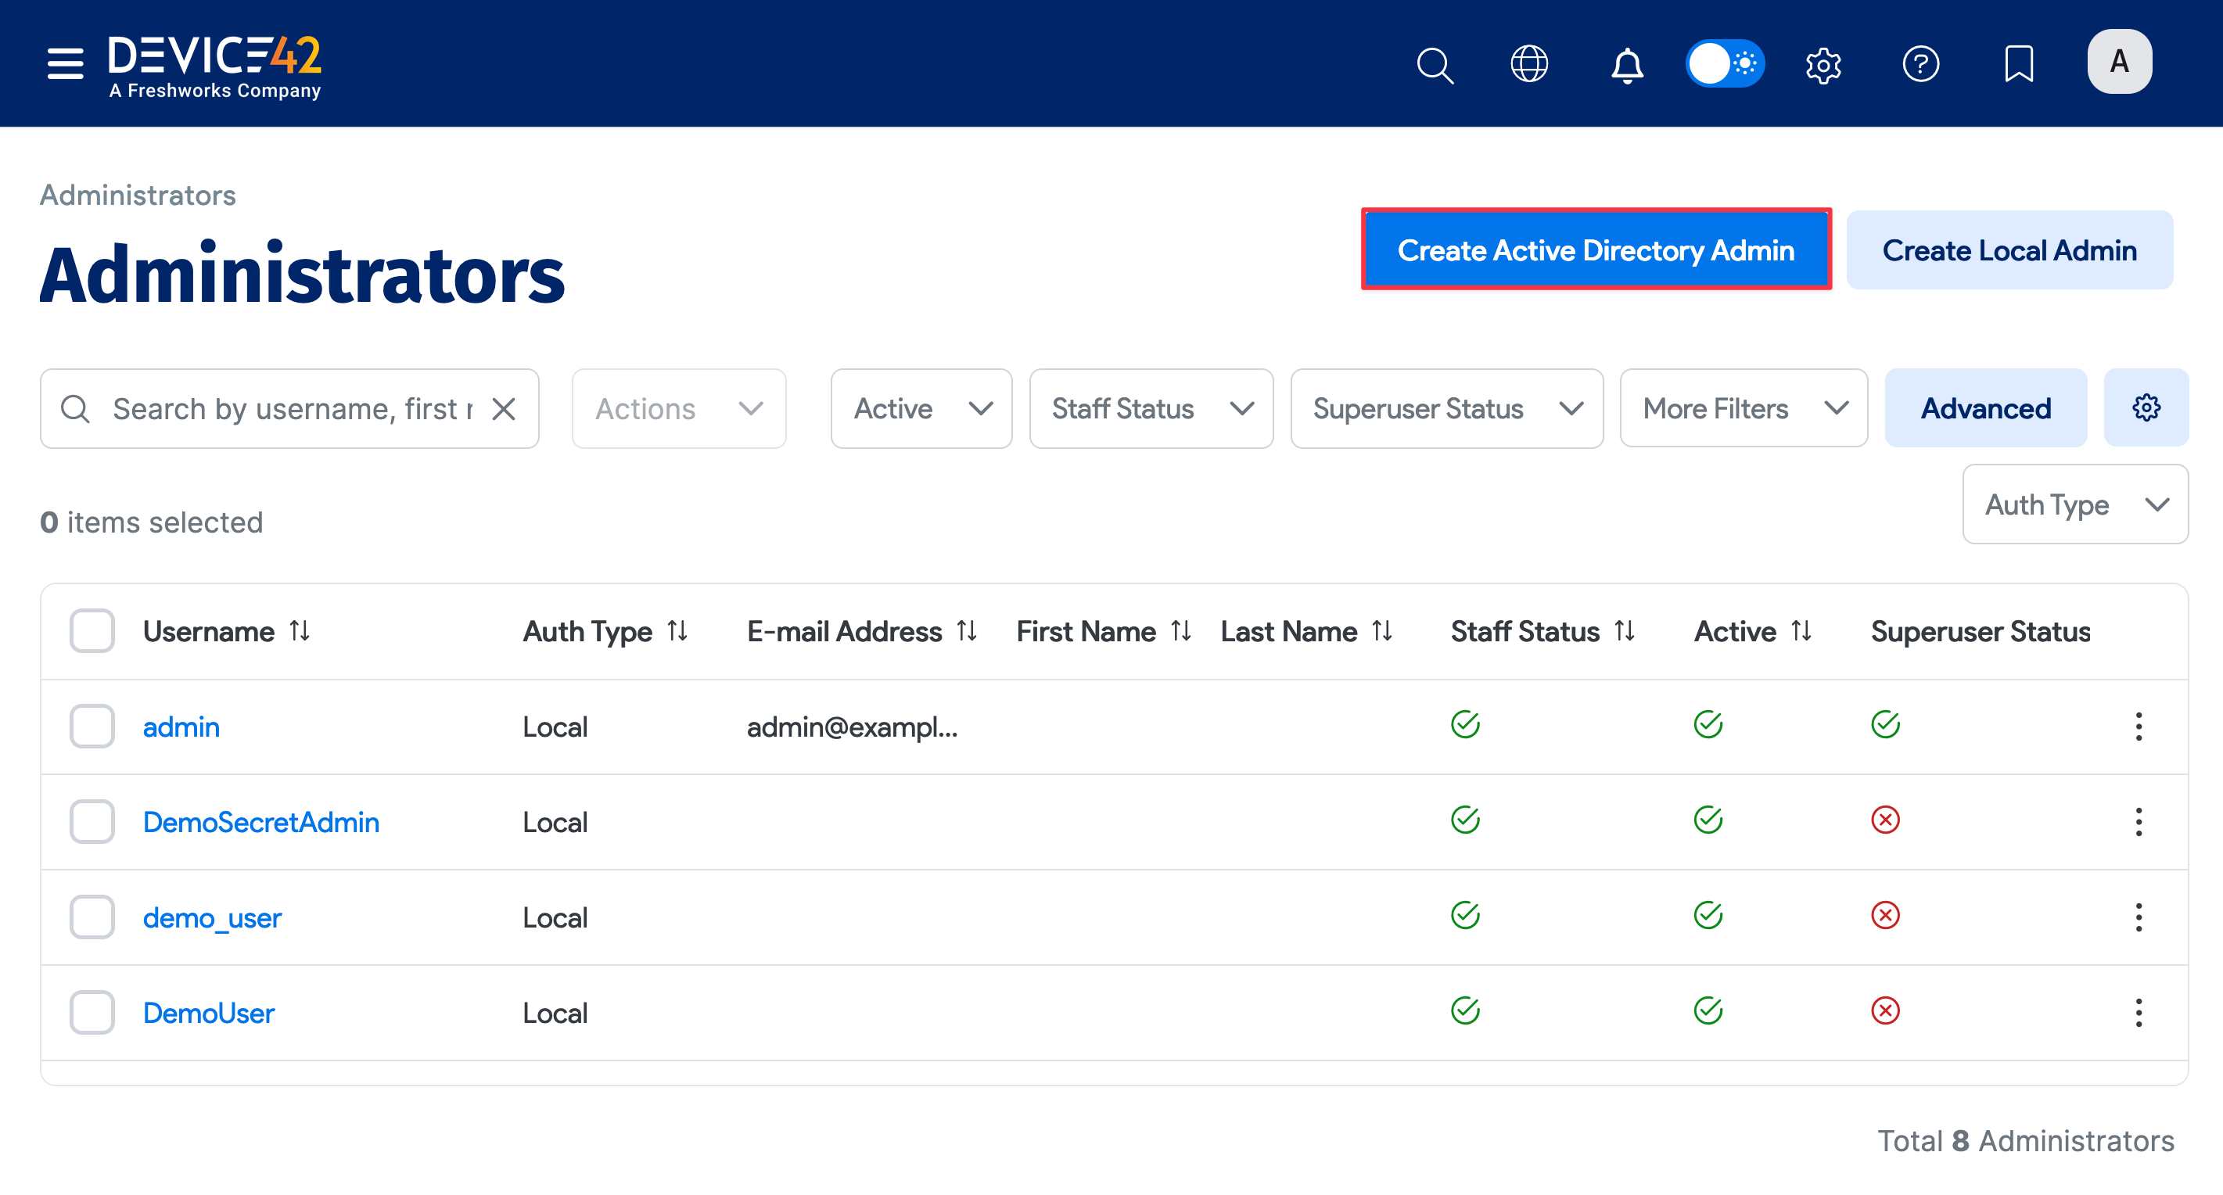Image resolution: width=2223 pixels, height=1195 pixels.
Task: Open the hamburger navigation menu
Action: point(64,64)
